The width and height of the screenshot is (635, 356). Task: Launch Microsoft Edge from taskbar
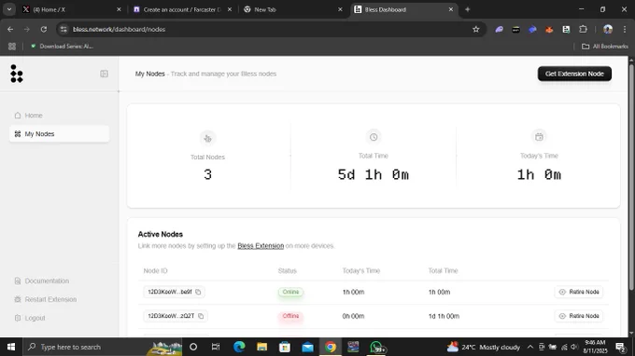click(239, 347)
